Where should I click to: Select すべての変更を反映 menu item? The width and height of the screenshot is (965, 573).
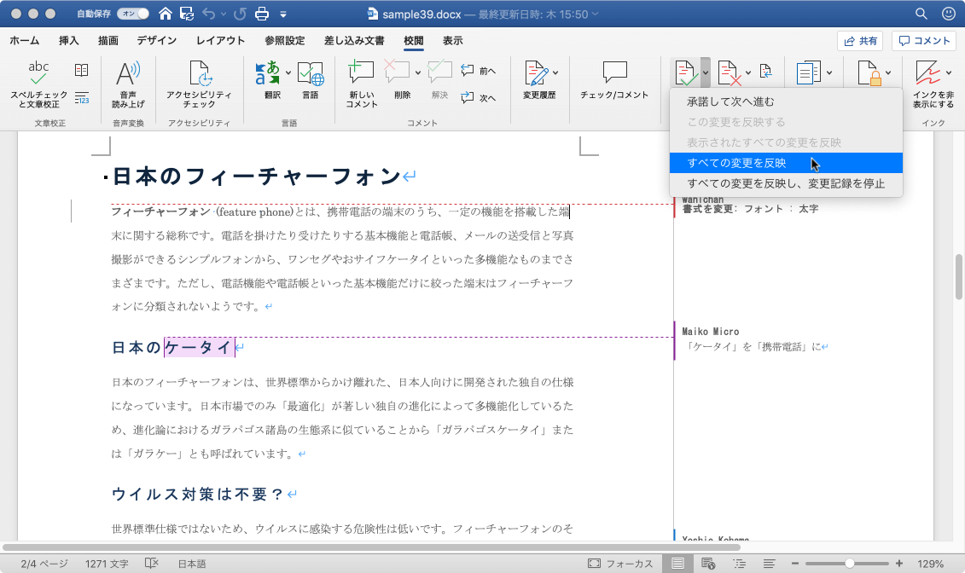(x=736, y=163)
